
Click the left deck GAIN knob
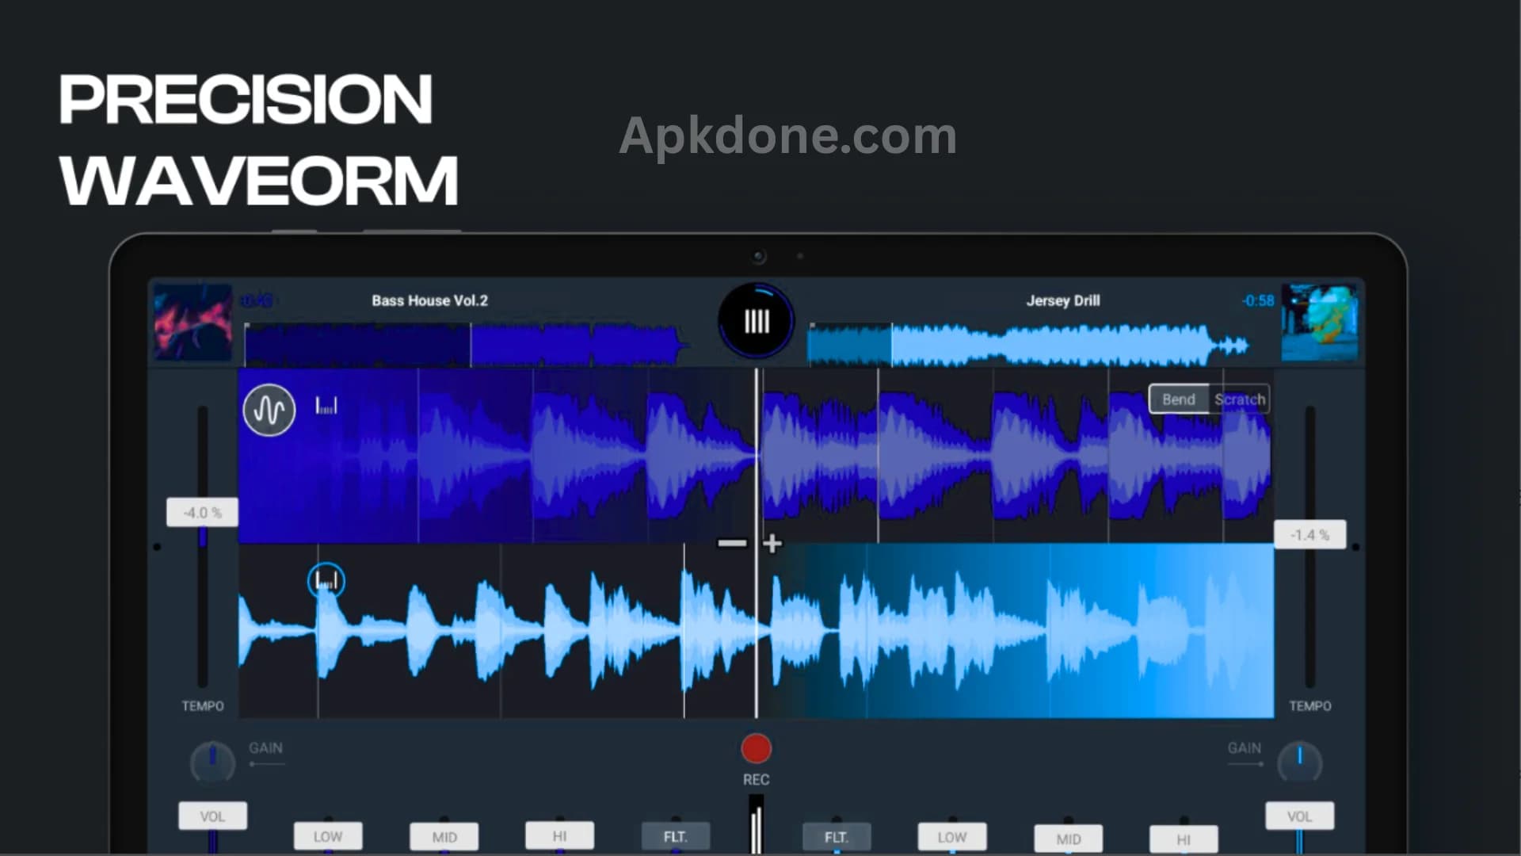pyautogui.click(x=212, y=762)
